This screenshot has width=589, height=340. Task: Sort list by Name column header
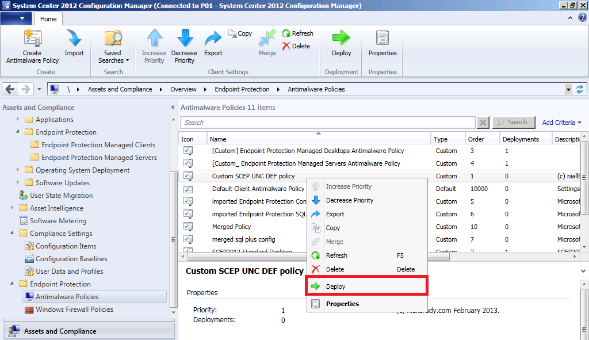pos(319,139)
